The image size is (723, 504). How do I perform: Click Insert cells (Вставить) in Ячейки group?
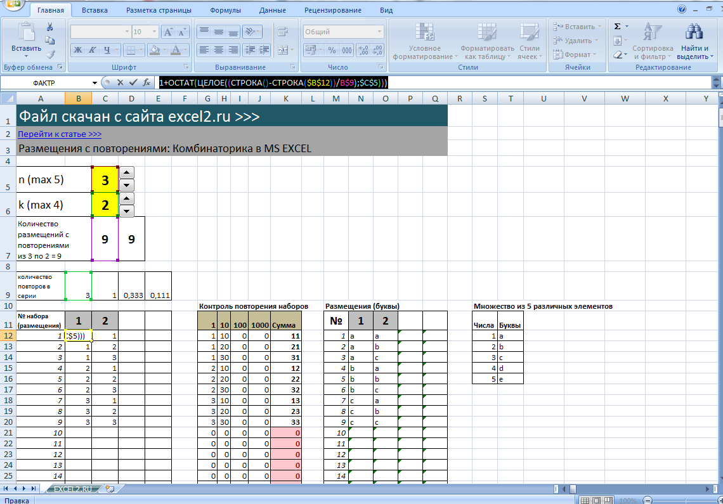tap(577, 27)
